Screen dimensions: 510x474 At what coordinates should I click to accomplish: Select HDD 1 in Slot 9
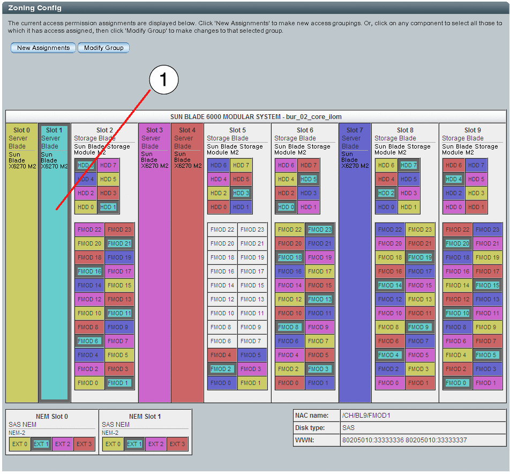tap(476, 207)
